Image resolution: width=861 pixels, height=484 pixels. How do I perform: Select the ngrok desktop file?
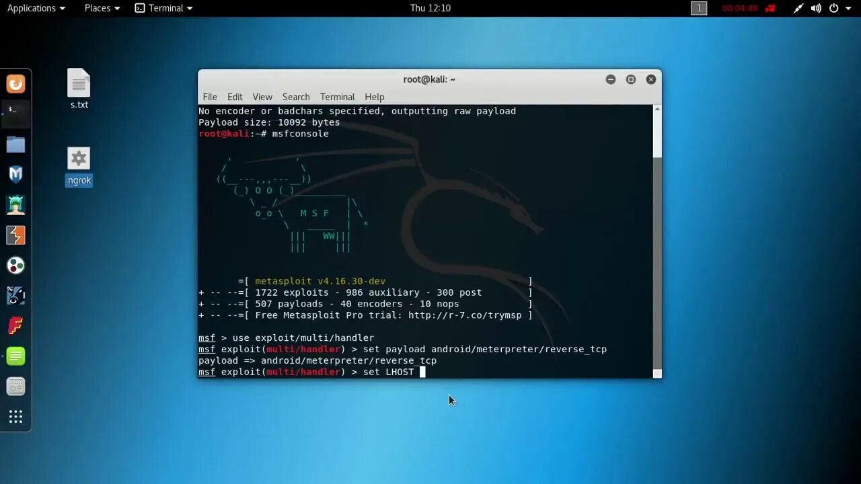pyautogui.click(x=79, y=167)
